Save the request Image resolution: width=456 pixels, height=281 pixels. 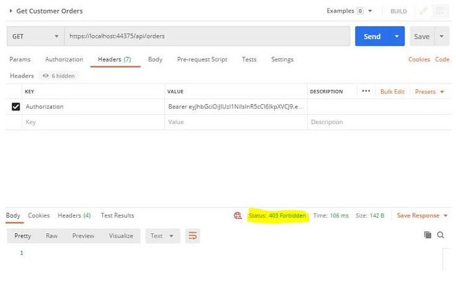pyautogui.click(x=421, y=37)
